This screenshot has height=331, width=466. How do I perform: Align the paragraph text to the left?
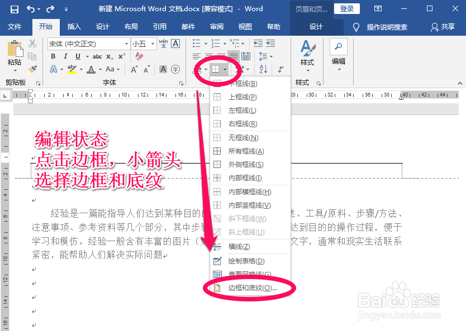click(x=196, y=56)
